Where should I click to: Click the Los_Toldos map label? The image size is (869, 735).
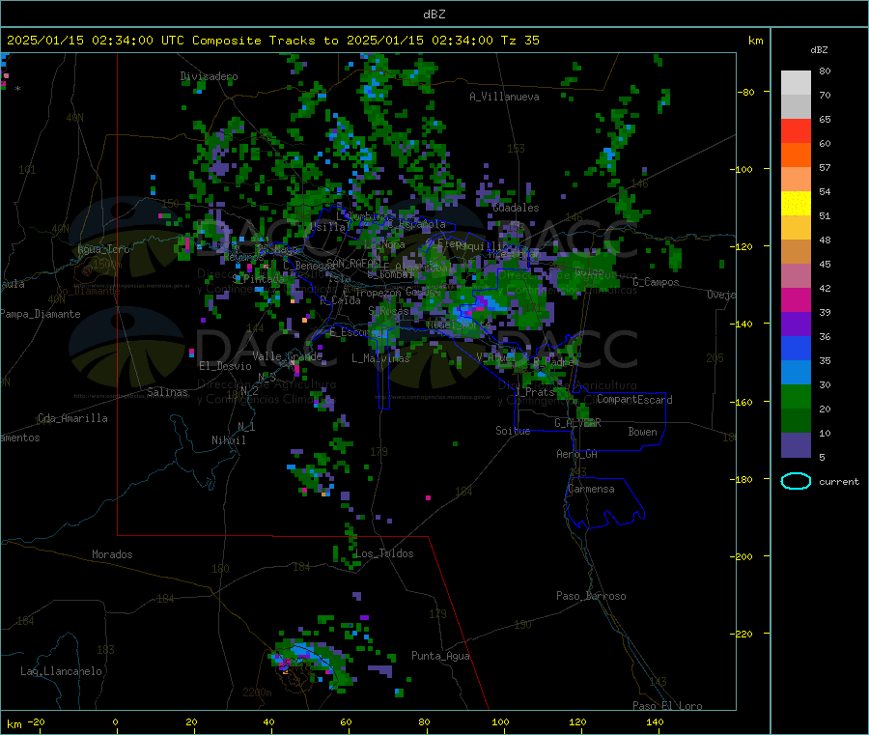coord(384,553)
